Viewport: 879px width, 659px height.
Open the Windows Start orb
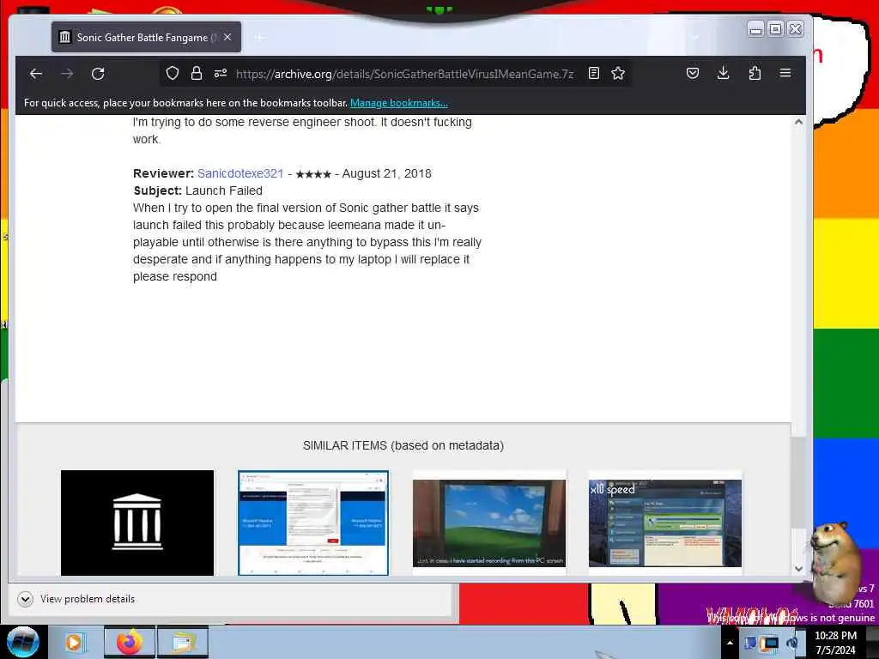(23, 642)
